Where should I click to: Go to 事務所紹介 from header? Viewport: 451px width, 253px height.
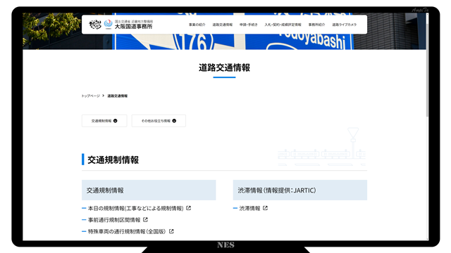(316, 25)
